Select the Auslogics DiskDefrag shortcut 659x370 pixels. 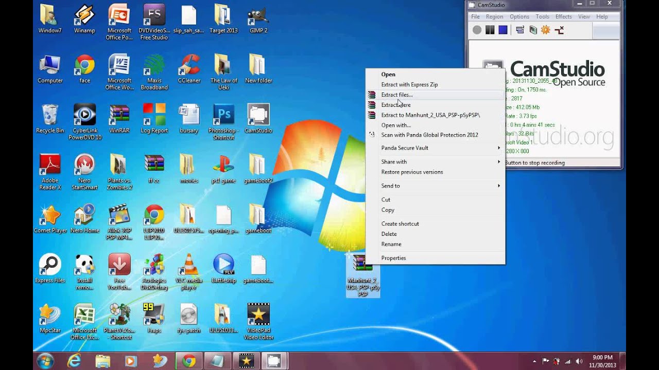tap(154, 272)
